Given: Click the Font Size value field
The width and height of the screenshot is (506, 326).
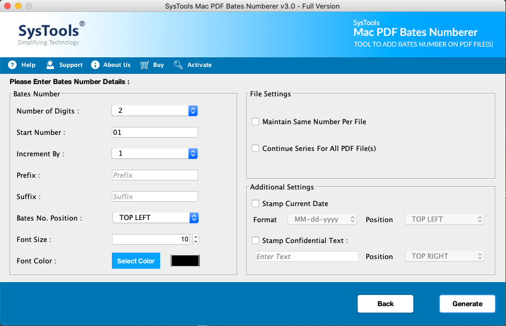Looking at the screenshot, I should (151, 239).
